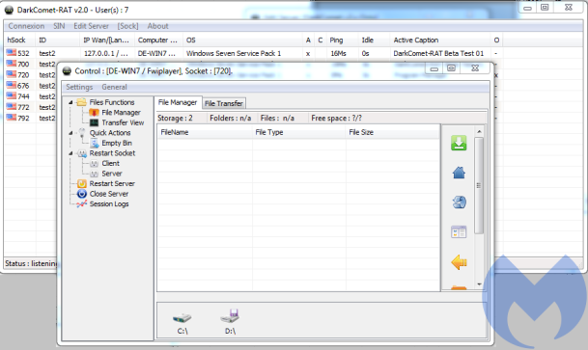Select the user row with socket 532
The image size is (588, 350).
coord(253,53)
